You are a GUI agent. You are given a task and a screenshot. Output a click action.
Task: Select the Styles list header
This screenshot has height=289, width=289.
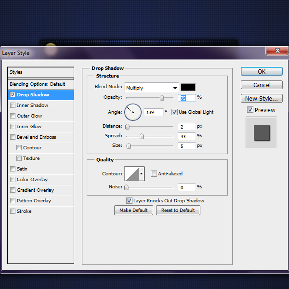(40, 72)
